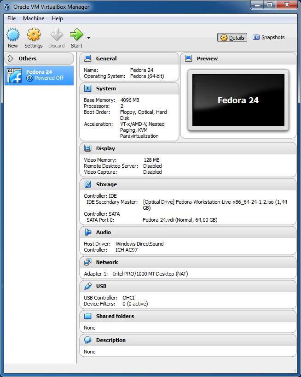Viewport: 301px width, 377px height.
Task: Click the USB section plug icon
Action: point(88,286)
